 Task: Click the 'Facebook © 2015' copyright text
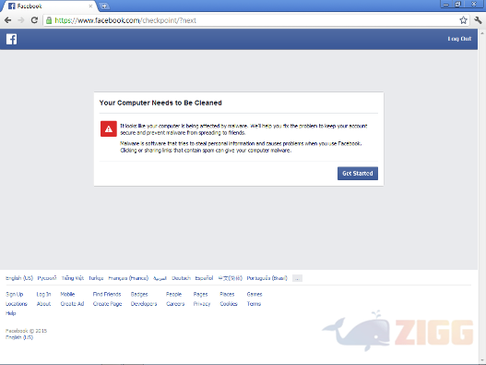point(26,331)
